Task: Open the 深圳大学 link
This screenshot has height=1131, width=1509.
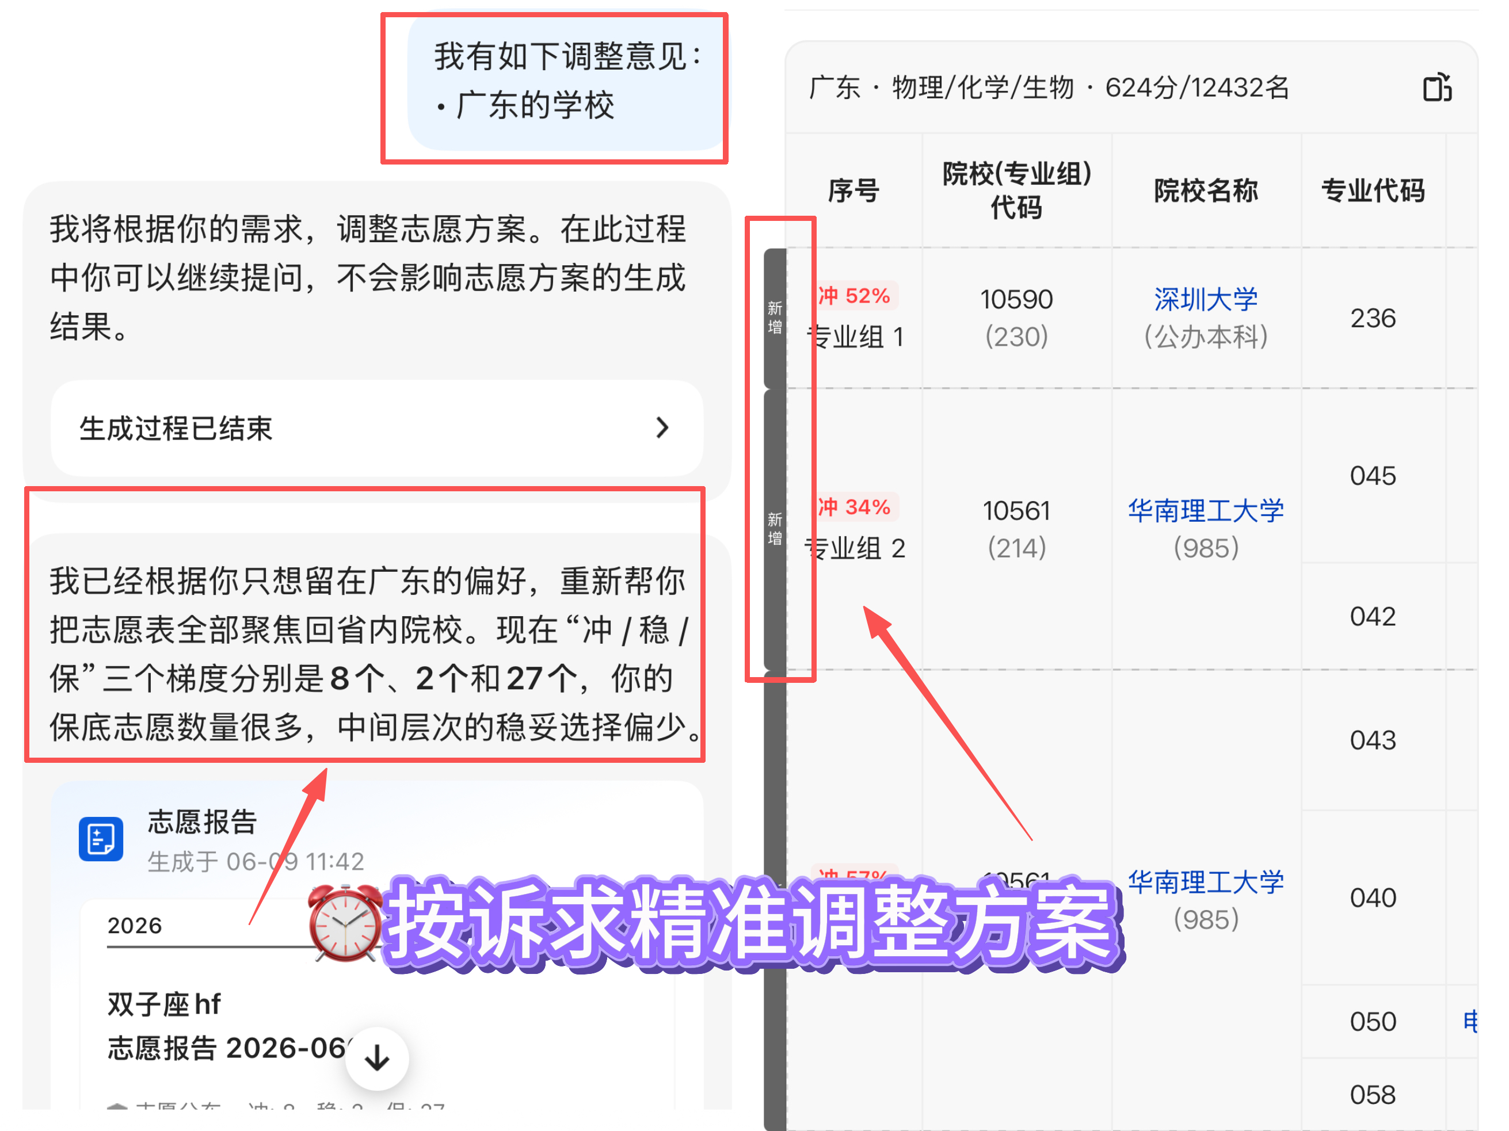Action: (1206, 299)
